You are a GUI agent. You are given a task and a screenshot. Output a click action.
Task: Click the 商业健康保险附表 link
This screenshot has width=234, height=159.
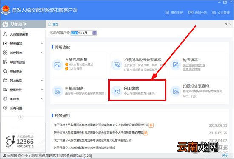tap(194, 65)
